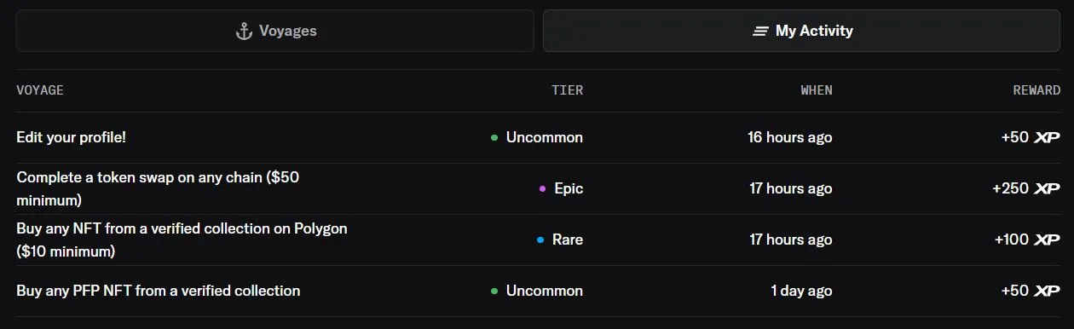The image size is (1074, 329).
Task: Click the green dot before first Uncommon tier
Action: click(494, 137)
